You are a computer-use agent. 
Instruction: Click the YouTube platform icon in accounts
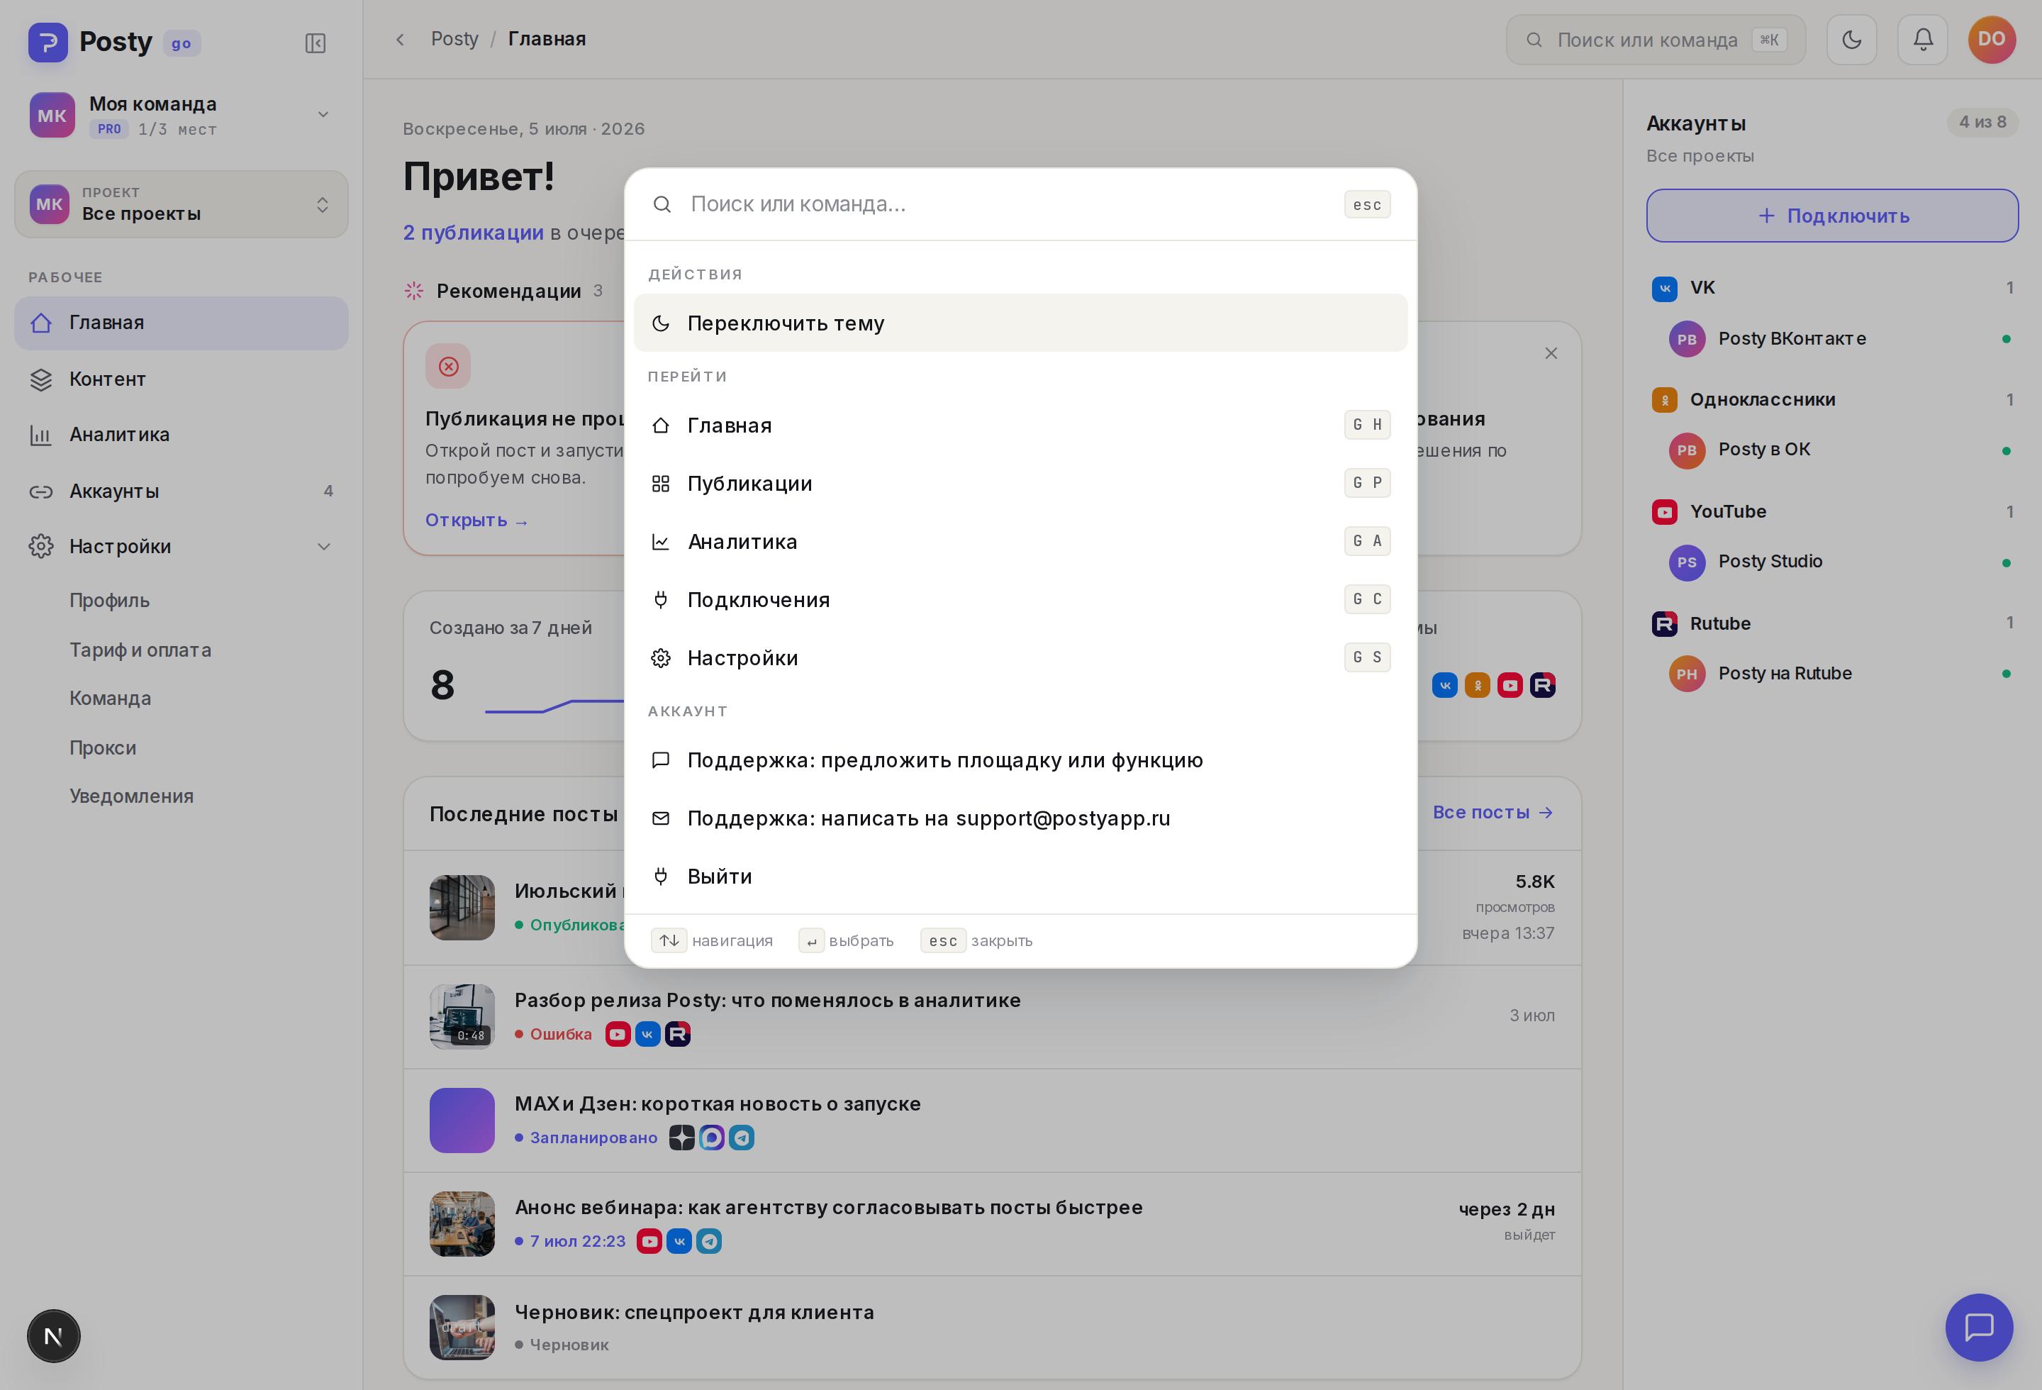coord(1664,511)
